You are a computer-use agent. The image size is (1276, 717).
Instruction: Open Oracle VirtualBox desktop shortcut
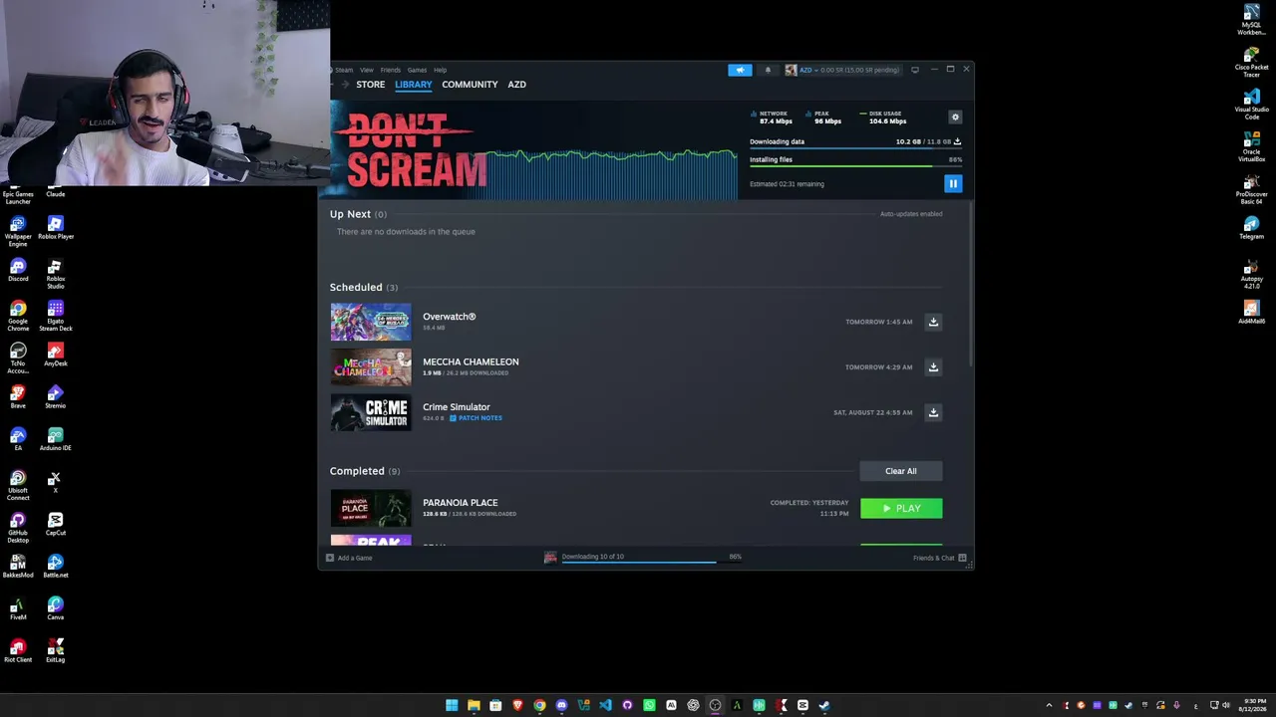tap(1251, 146)
